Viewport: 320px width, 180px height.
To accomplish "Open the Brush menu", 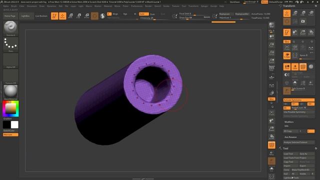I will pyautogui.click(x=14, y=6).
